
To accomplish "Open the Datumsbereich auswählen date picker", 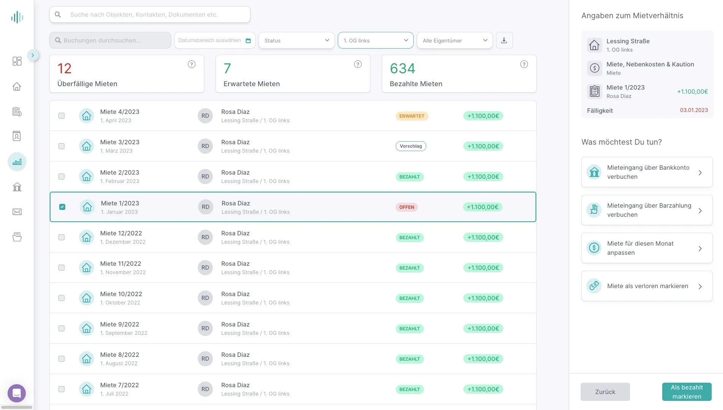I will [x=215, y=40].
